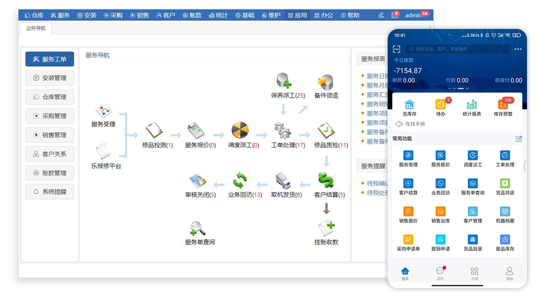Switch to the 业务导航 tab

36,28
